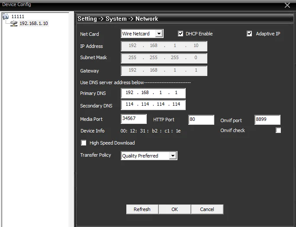Click the Subnet Mask field
296x227 pixels.
pos(164,58)
